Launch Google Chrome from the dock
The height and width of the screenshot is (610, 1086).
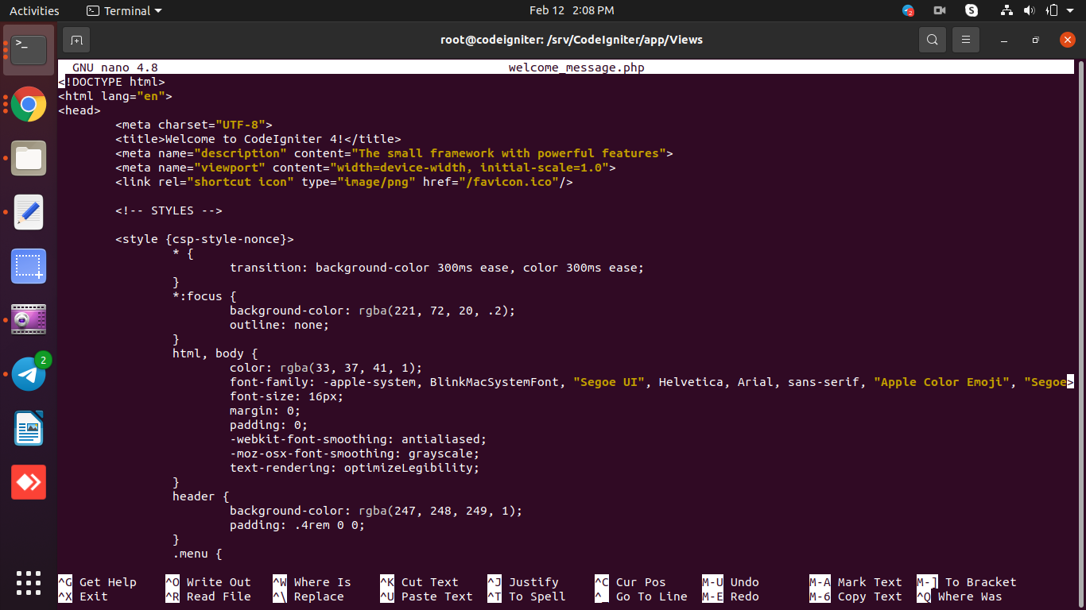29,104
